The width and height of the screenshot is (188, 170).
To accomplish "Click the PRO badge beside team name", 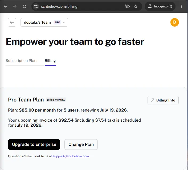I will [x=57, y=22].
